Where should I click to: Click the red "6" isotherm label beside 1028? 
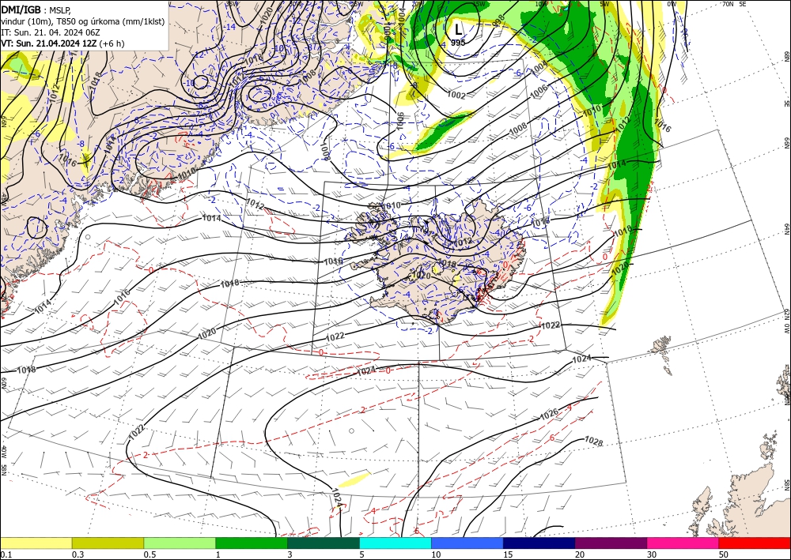click(x=552, y=438)
